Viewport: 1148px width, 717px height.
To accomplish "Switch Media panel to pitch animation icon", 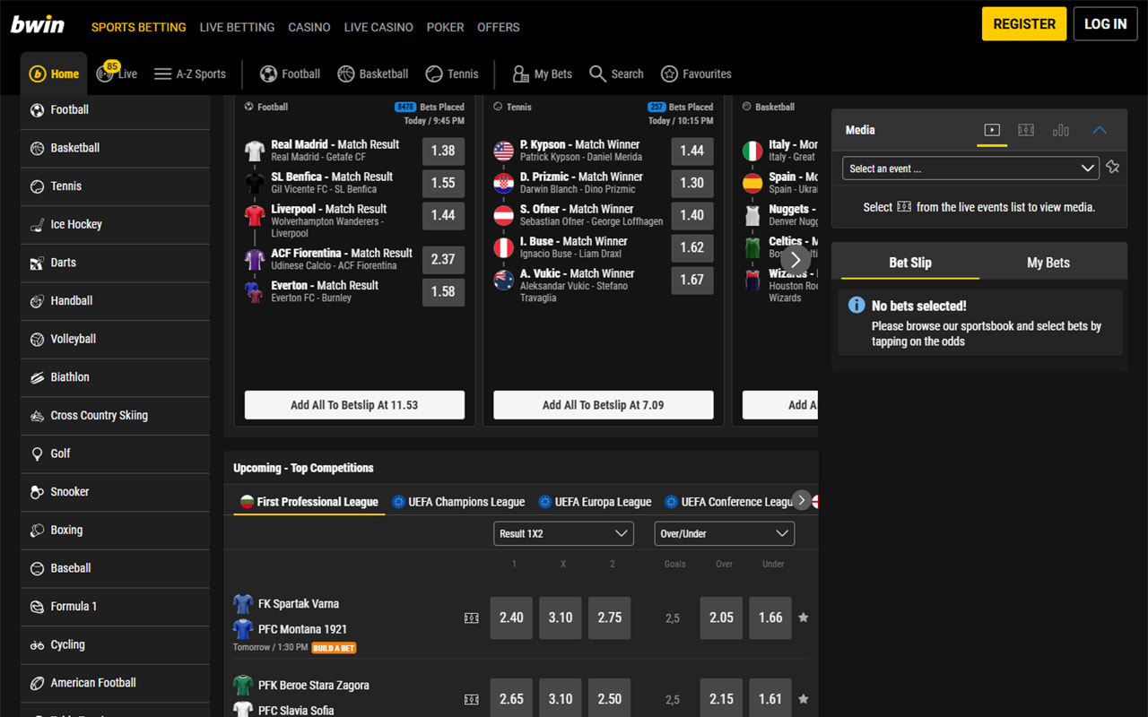I will 1026,130.
